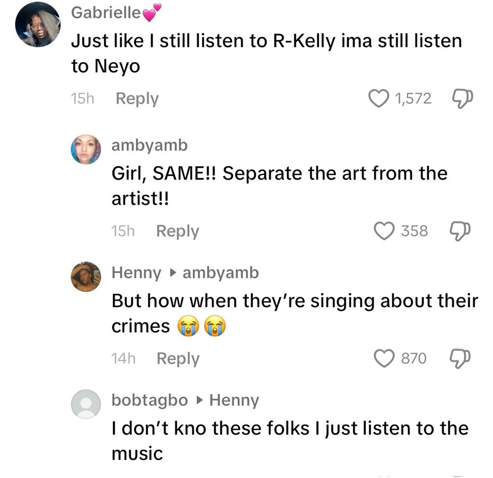The width and height of the screenshot is (493, 478).
Task: Open Henny's profile avatar
Action: pos(86,277)
